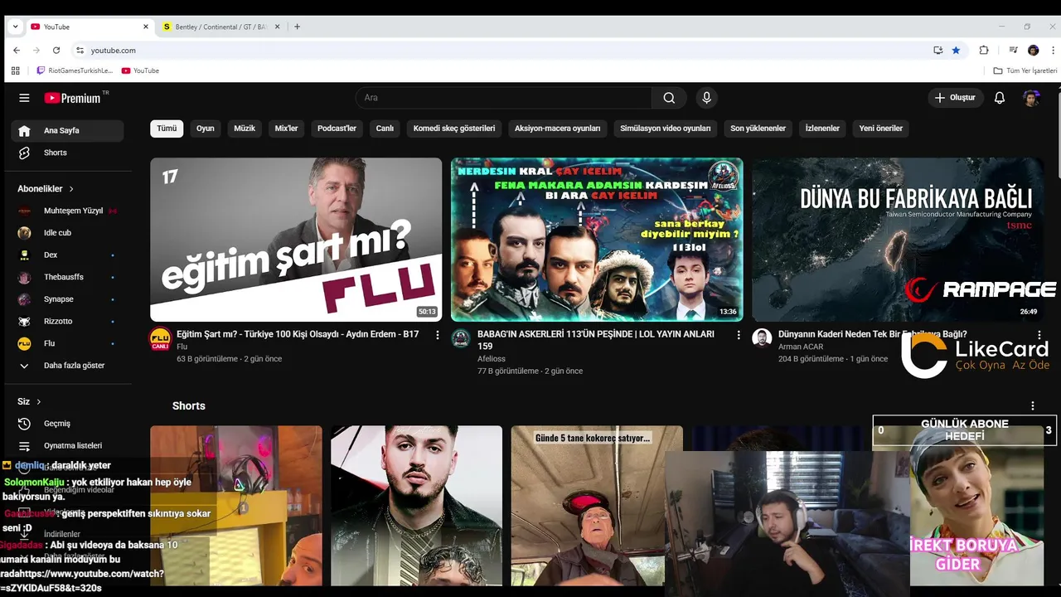Viewport: 1061px width, 597px height.
Task: Open the browser extensions puzzle icon
Action: (x=984, y=51)
